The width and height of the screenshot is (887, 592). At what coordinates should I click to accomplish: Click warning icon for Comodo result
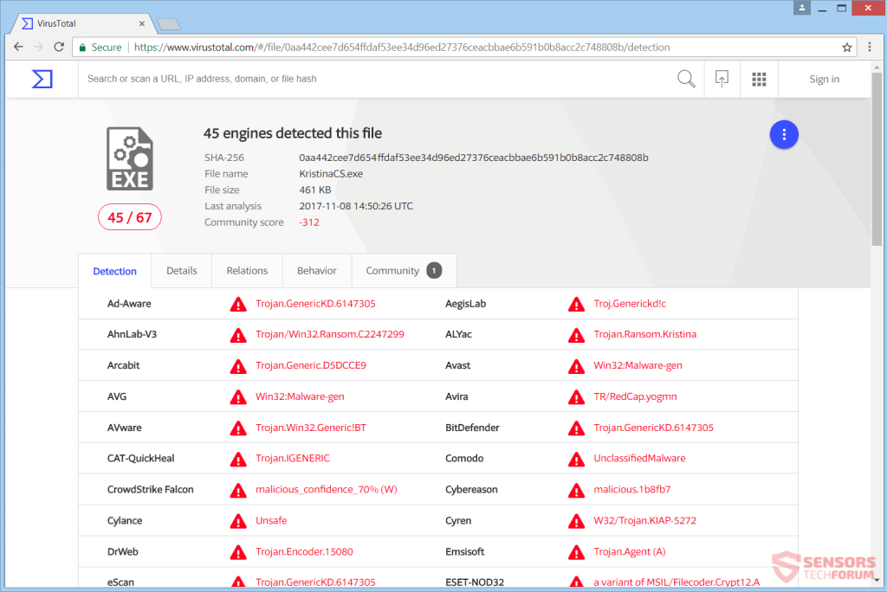coord(576,459)
